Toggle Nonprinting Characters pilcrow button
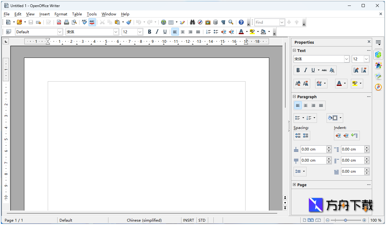The image size is (386, 225). [223, 22]
